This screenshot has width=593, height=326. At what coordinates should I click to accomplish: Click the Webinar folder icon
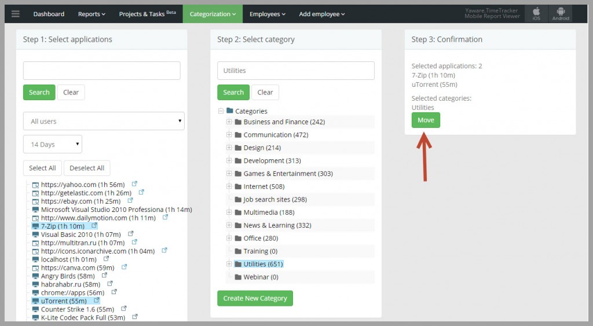pos(238,277)
